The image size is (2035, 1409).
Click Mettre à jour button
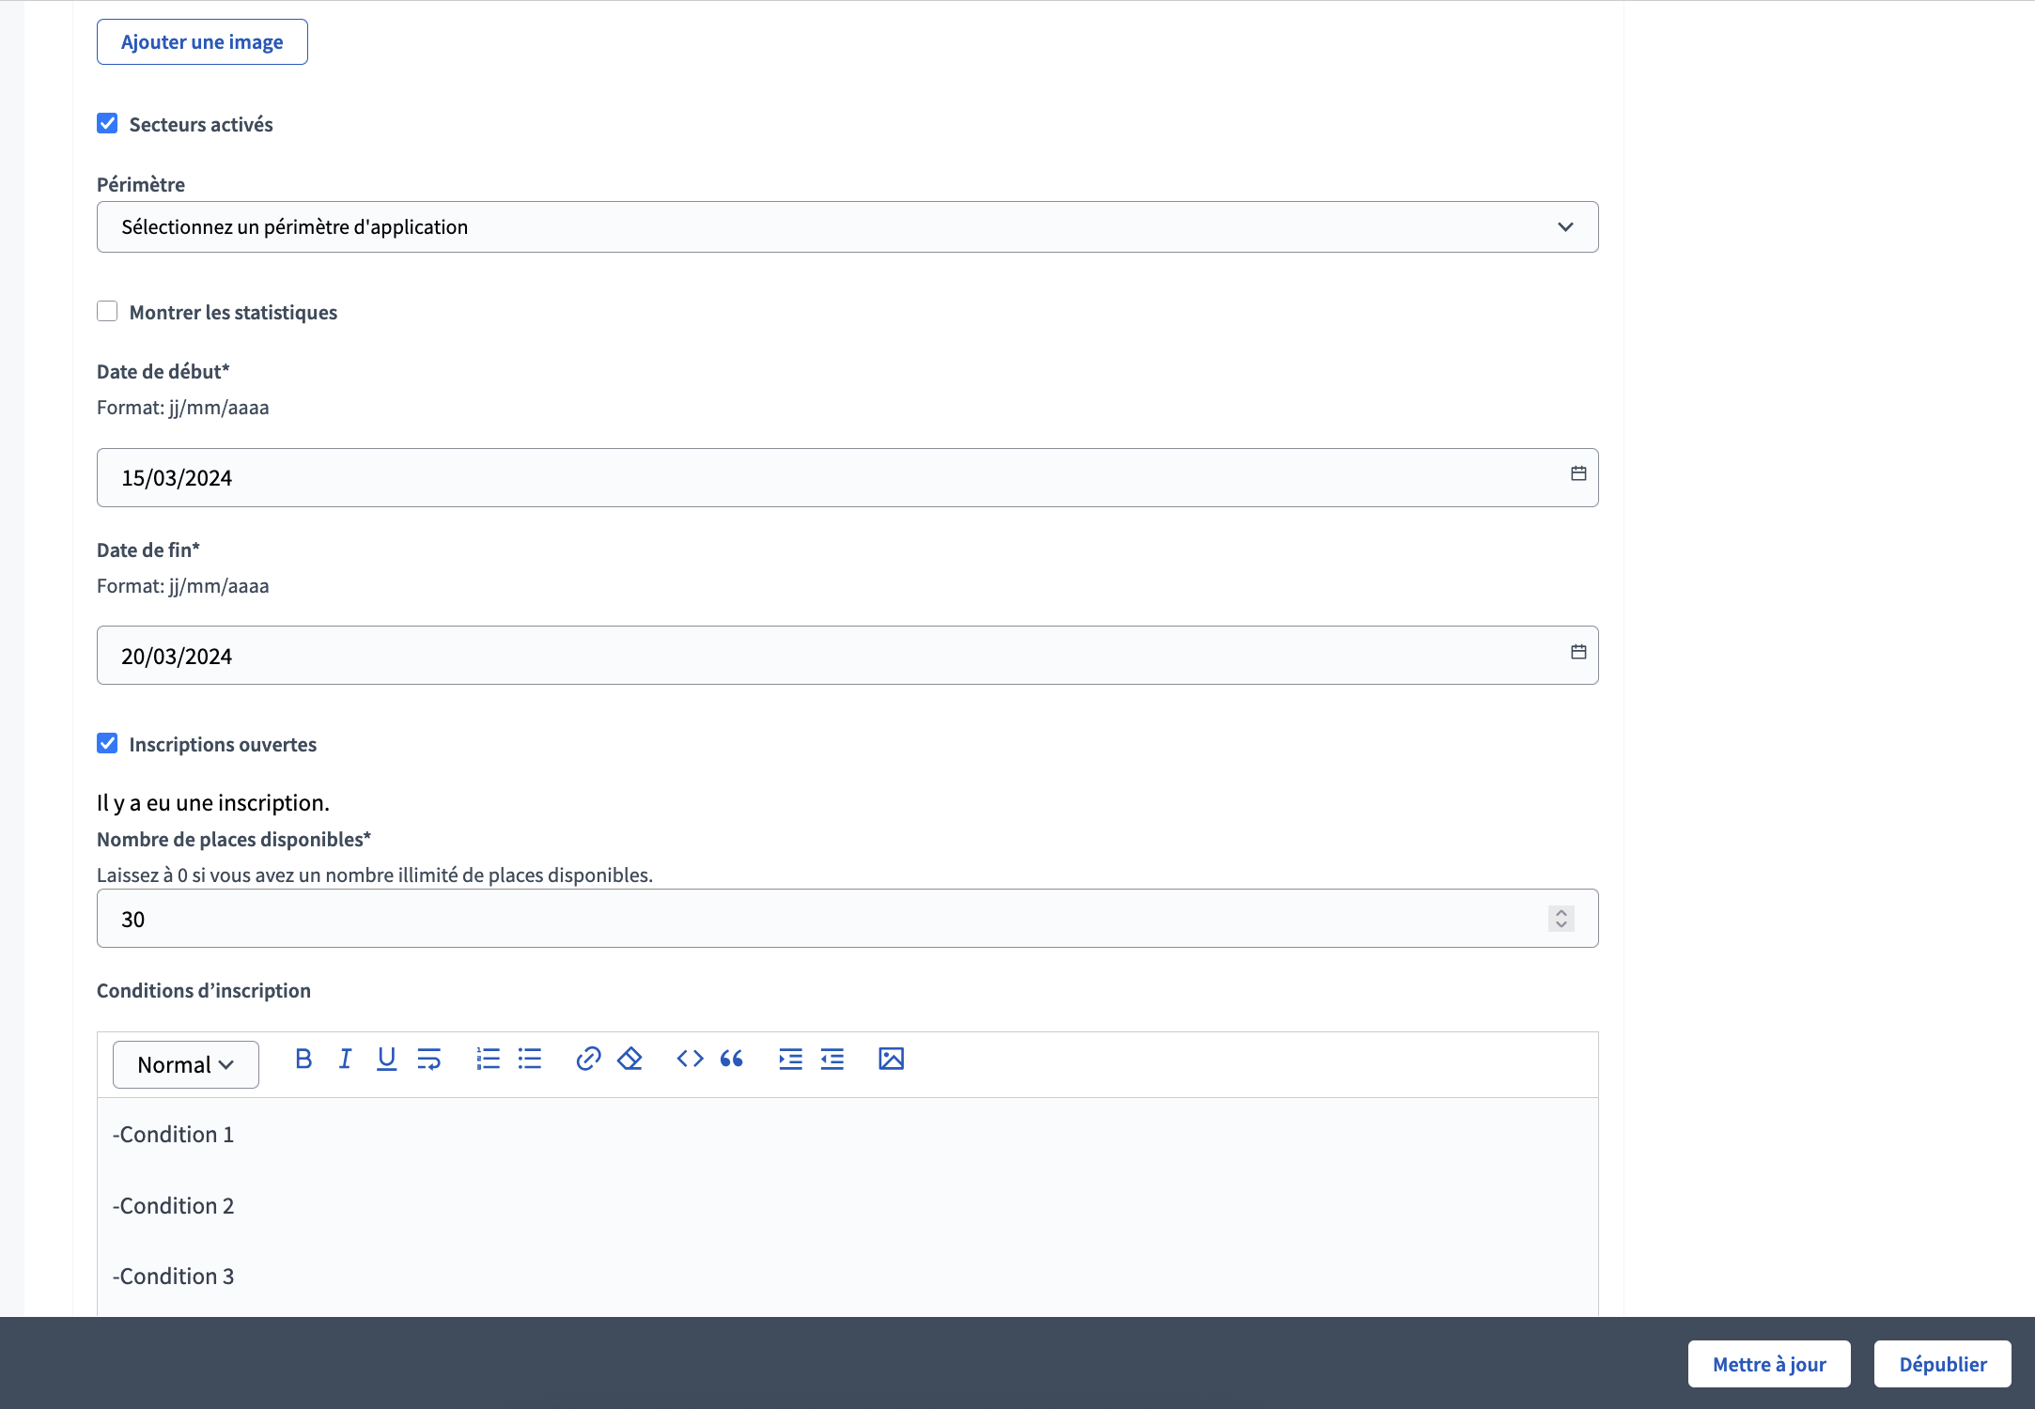point(1768,1364)
